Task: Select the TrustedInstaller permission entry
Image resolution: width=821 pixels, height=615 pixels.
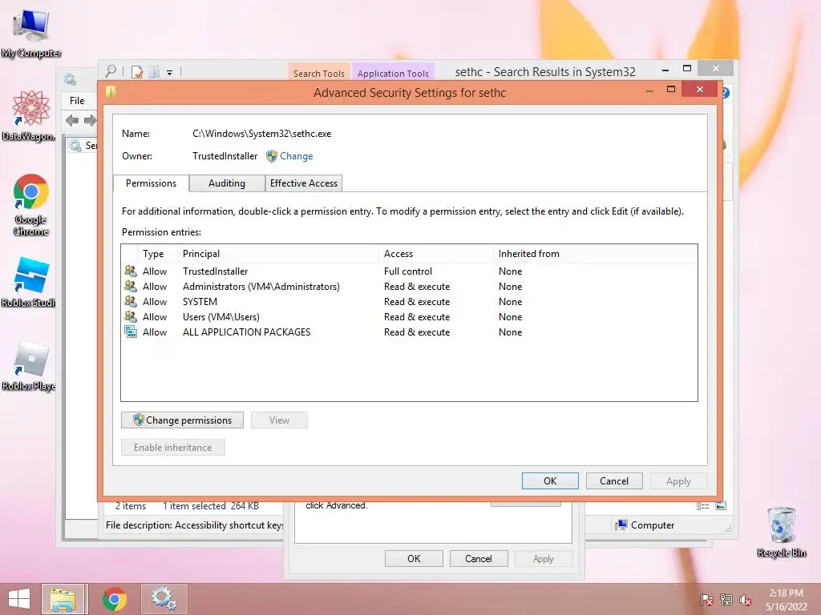Action: (x=409, y=271)
